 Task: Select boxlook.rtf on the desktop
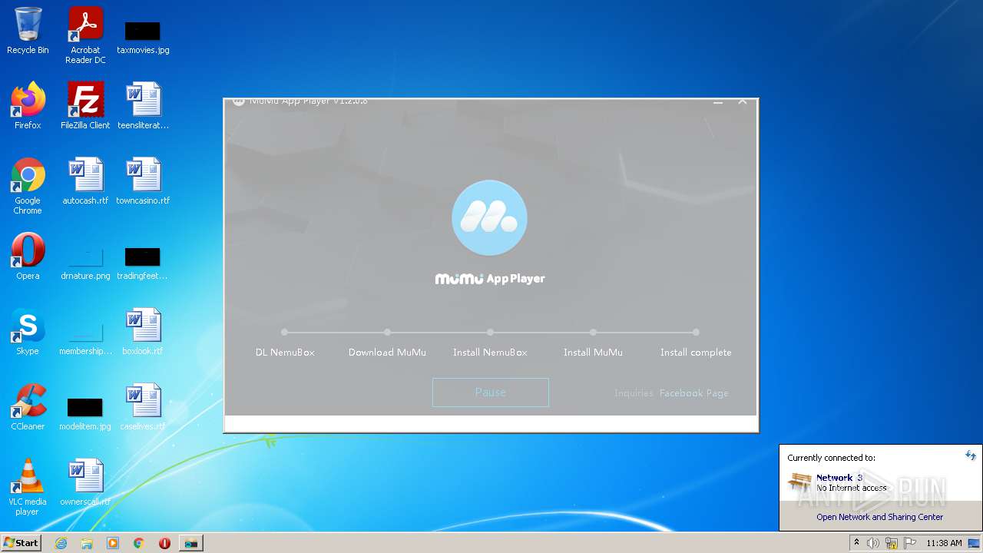pyautogui.click(x=143, y=332)
